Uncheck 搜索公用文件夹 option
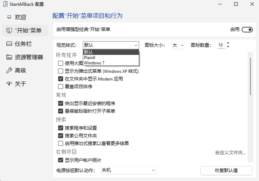 (61, 136)
